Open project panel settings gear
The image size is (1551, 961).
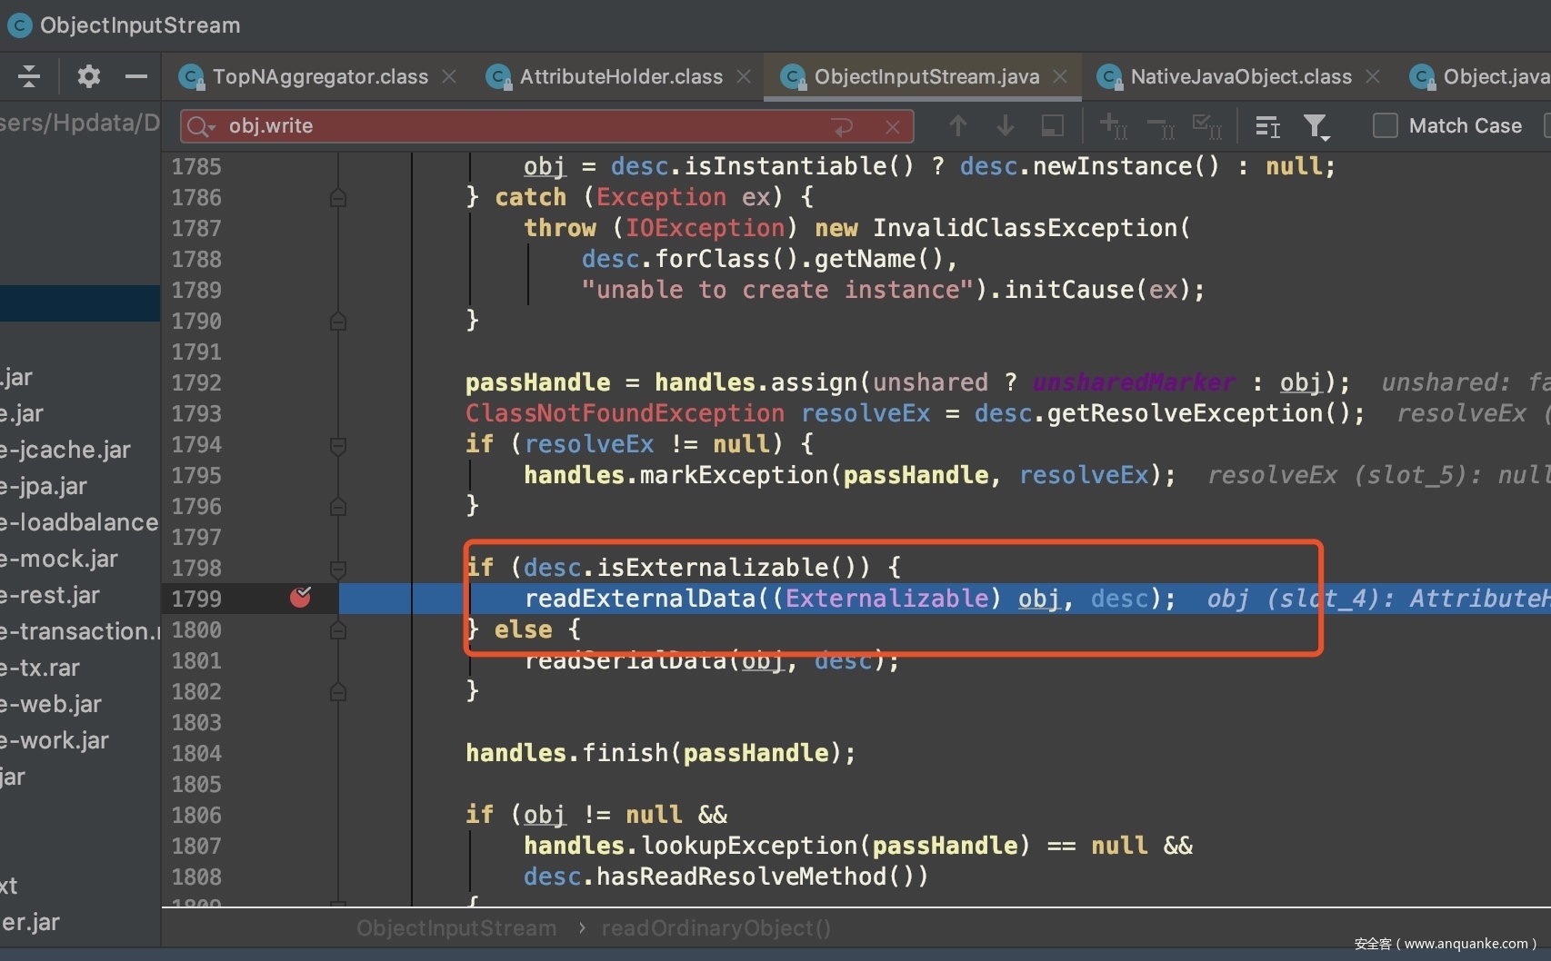[x=88, y=76]
